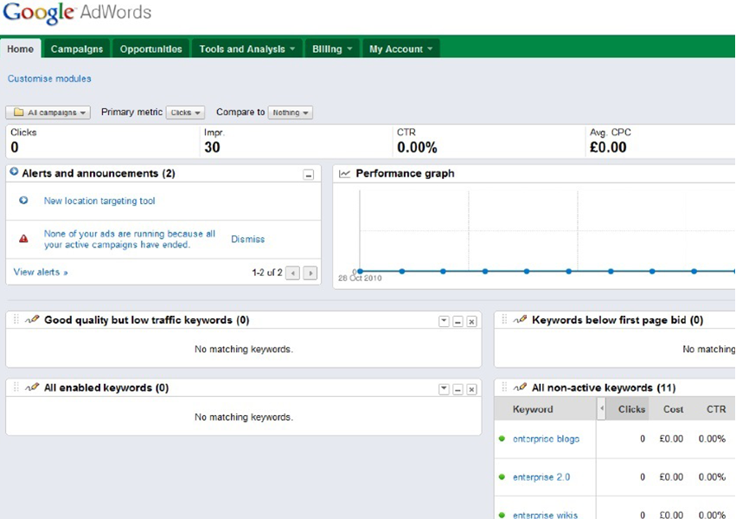This screenshot has height=519, width=736.
Task: Open the Billing menu
Action: coord(332,48)
